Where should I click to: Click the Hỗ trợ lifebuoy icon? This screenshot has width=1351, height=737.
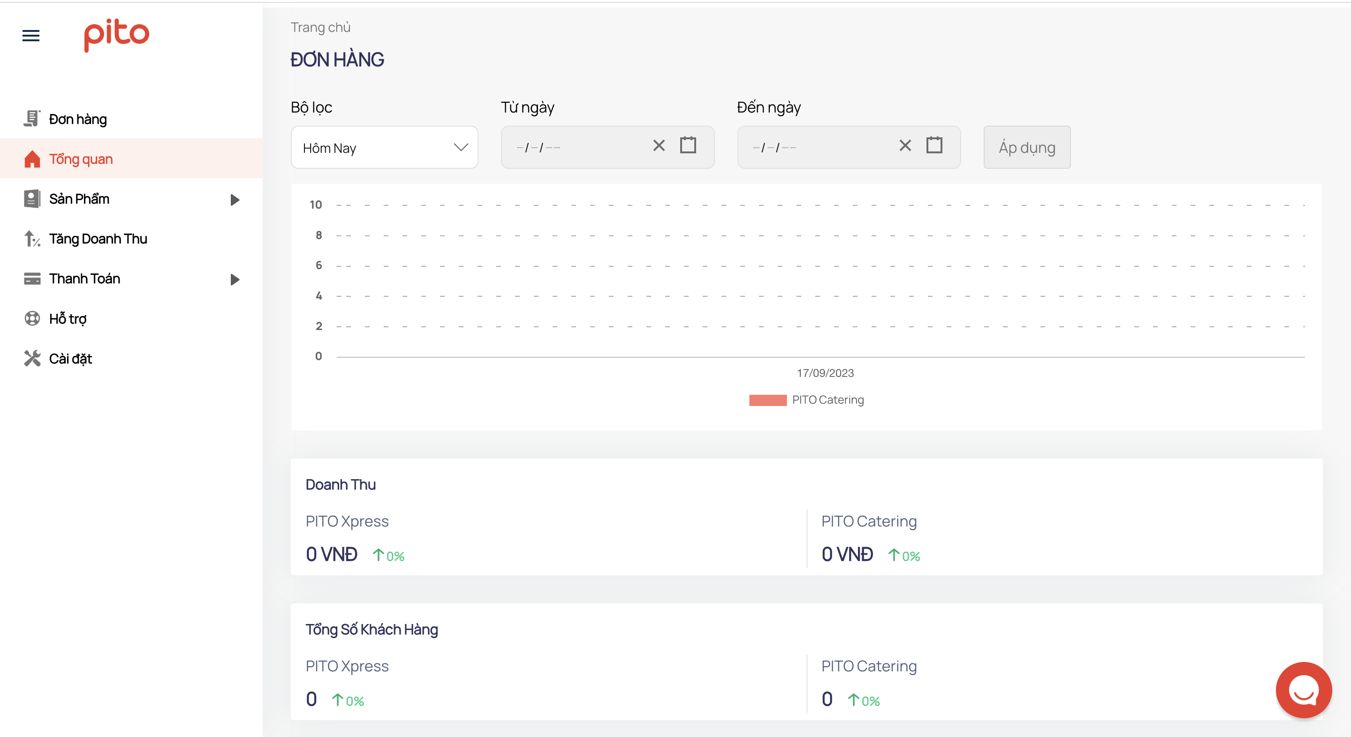[32, 318]
